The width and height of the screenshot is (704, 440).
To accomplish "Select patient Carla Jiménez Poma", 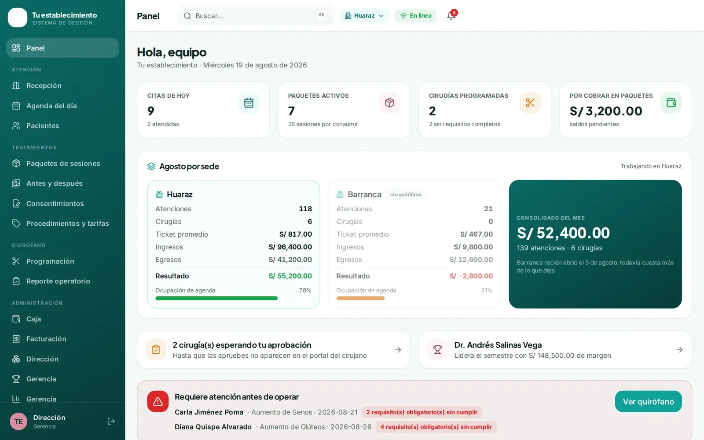I will 209,412.
